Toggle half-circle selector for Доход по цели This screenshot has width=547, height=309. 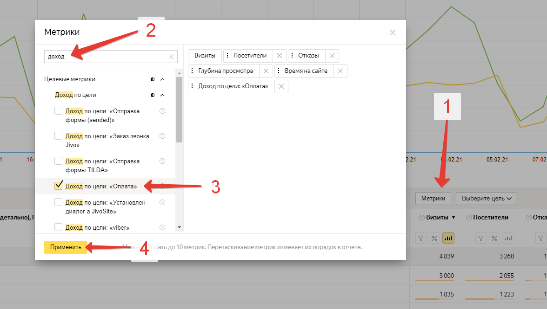[153, 95]
